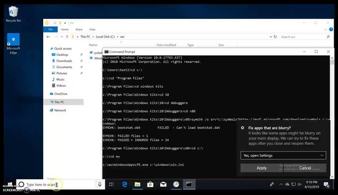338x195 pixels.
Task: Select Videos in navigation pane
Action: [x=61, y=86]
